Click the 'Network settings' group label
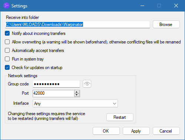The height and width of the screenshot is (140, 185). click(23, 76)
